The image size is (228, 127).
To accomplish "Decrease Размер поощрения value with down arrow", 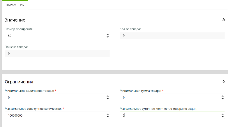I will click(107, 37).
